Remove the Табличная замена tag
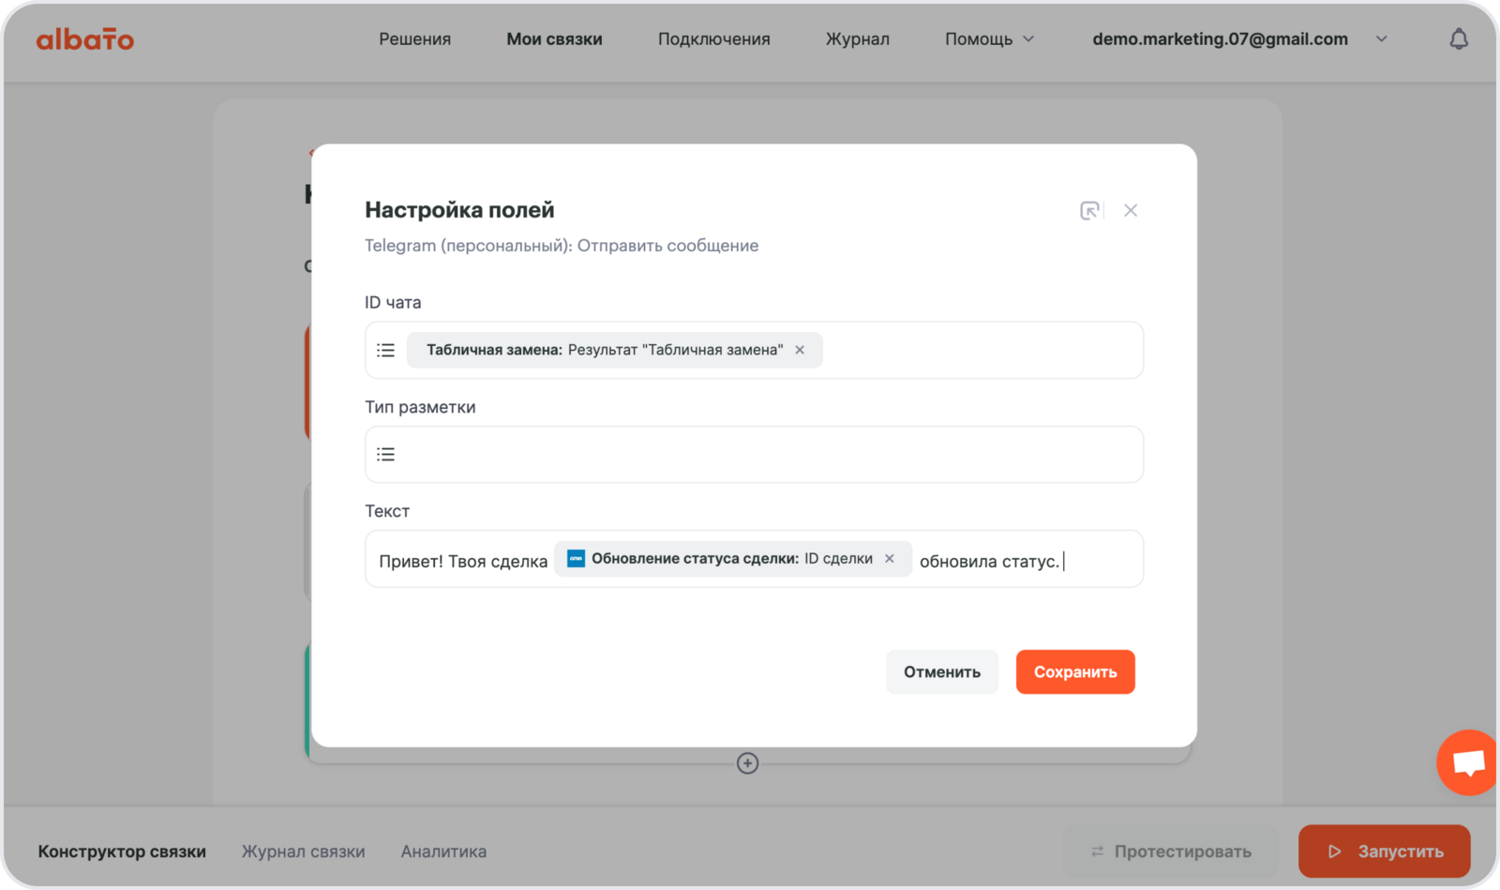Viewport: 1500px width, 890px height. (x=800, y=350)
